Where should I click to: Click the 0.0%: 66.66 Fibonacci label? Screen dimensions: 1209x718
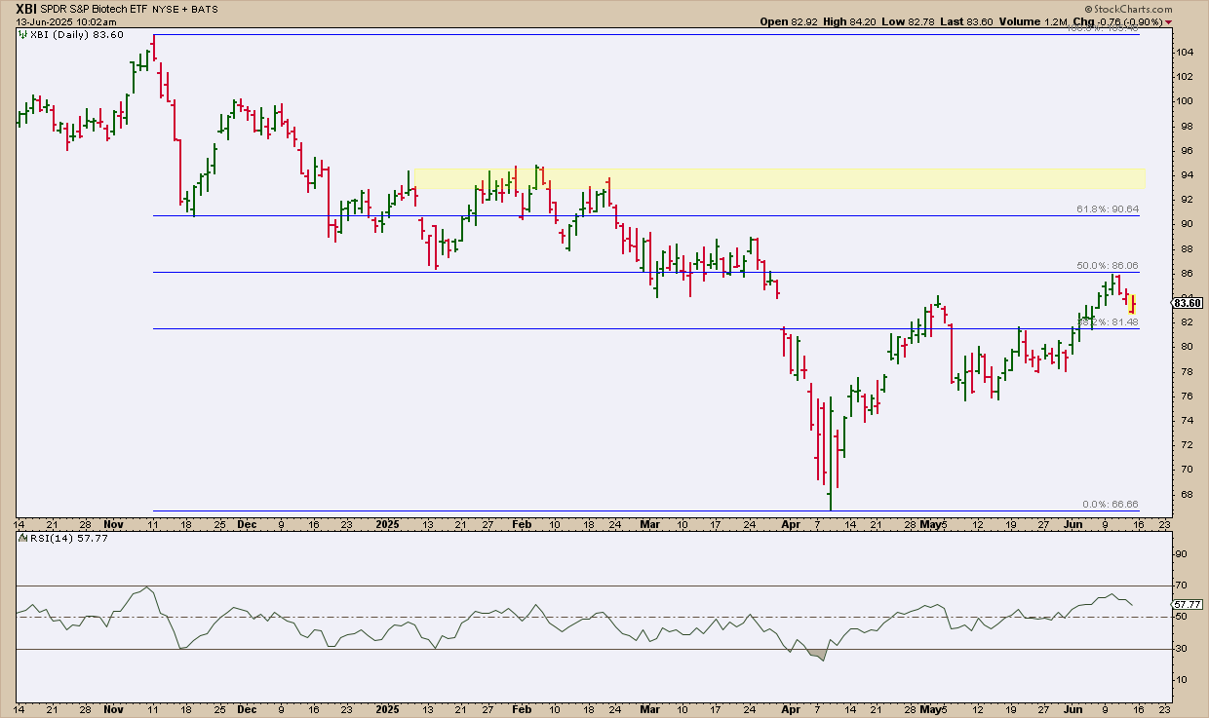[1111, 505]
